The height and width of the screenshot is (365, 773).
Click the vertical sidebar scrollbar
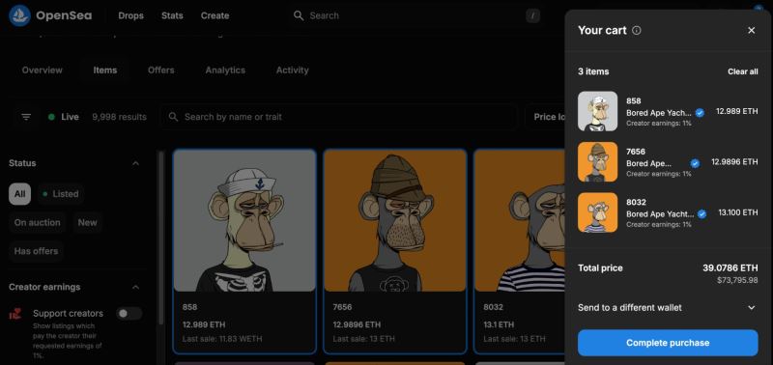click(160, 237)
